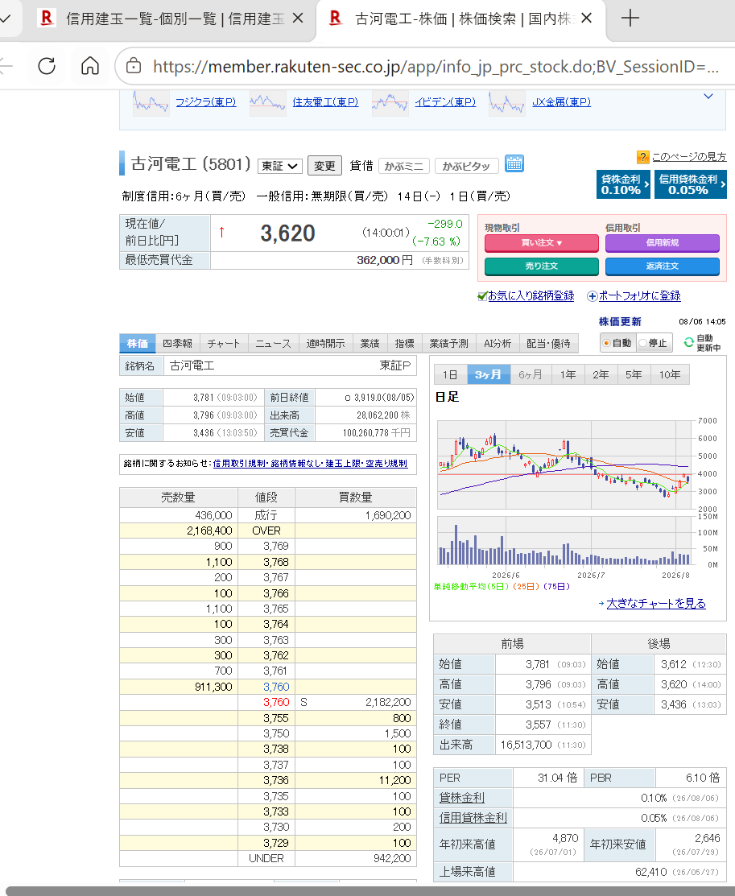Click the blue 3,760 ask price
Image resolution: width=735 pixels, height=896 pixels.
[276, 687]
